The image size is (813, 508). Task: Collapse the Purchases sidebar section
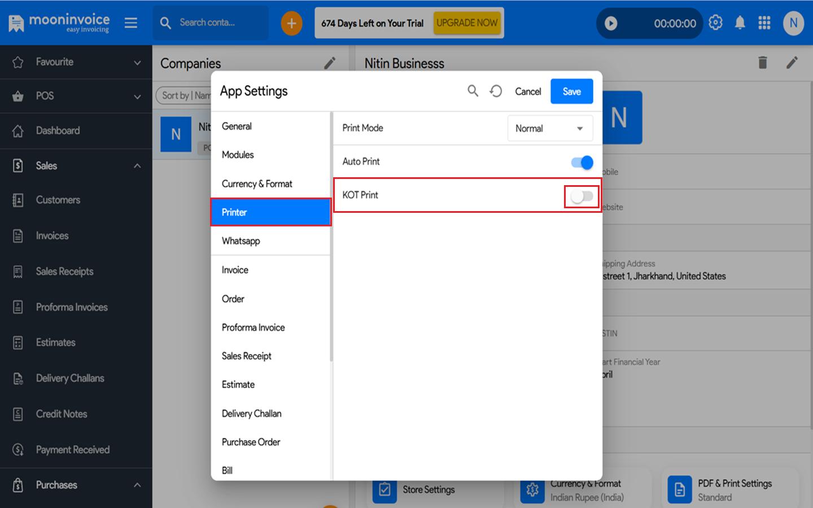[137, 485]
